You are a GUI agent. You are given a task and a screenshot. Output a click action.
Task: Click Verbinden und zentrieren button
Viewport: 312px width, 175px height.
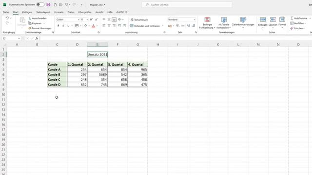145,26
